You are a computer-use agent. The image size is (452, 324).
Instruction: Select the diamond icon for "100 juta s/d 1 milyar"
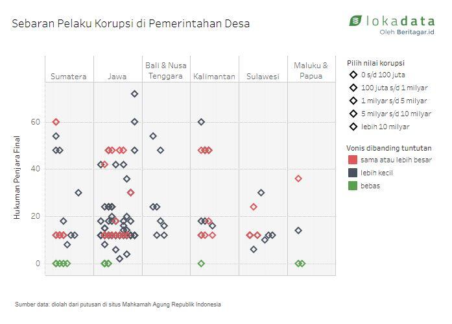tap(353, 88)
